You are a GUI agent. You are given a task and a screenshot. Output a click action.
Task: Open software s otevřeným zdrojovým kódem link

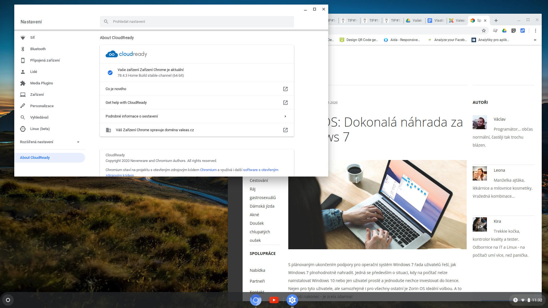[x=261, y=170]
